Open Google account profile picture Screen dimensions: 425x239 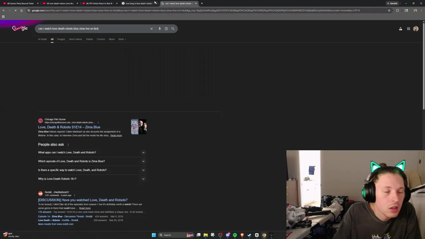tap(416, 29)
